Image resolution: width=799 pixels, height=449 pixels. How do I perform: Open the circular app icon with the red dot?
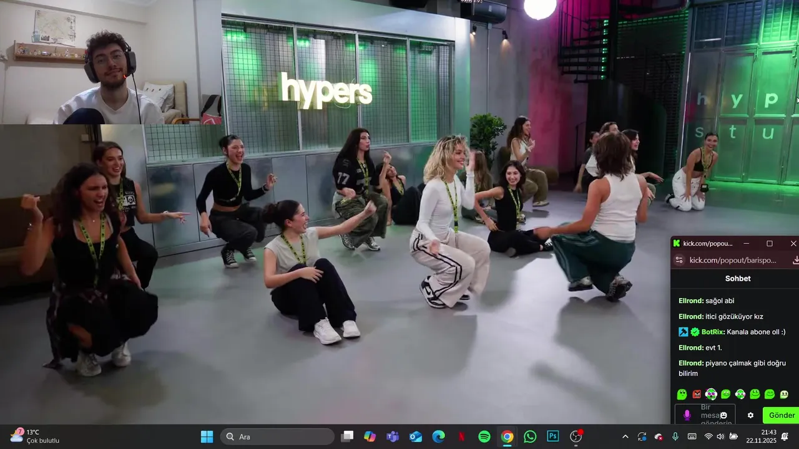pyautogui.click(x=576, y=437)
